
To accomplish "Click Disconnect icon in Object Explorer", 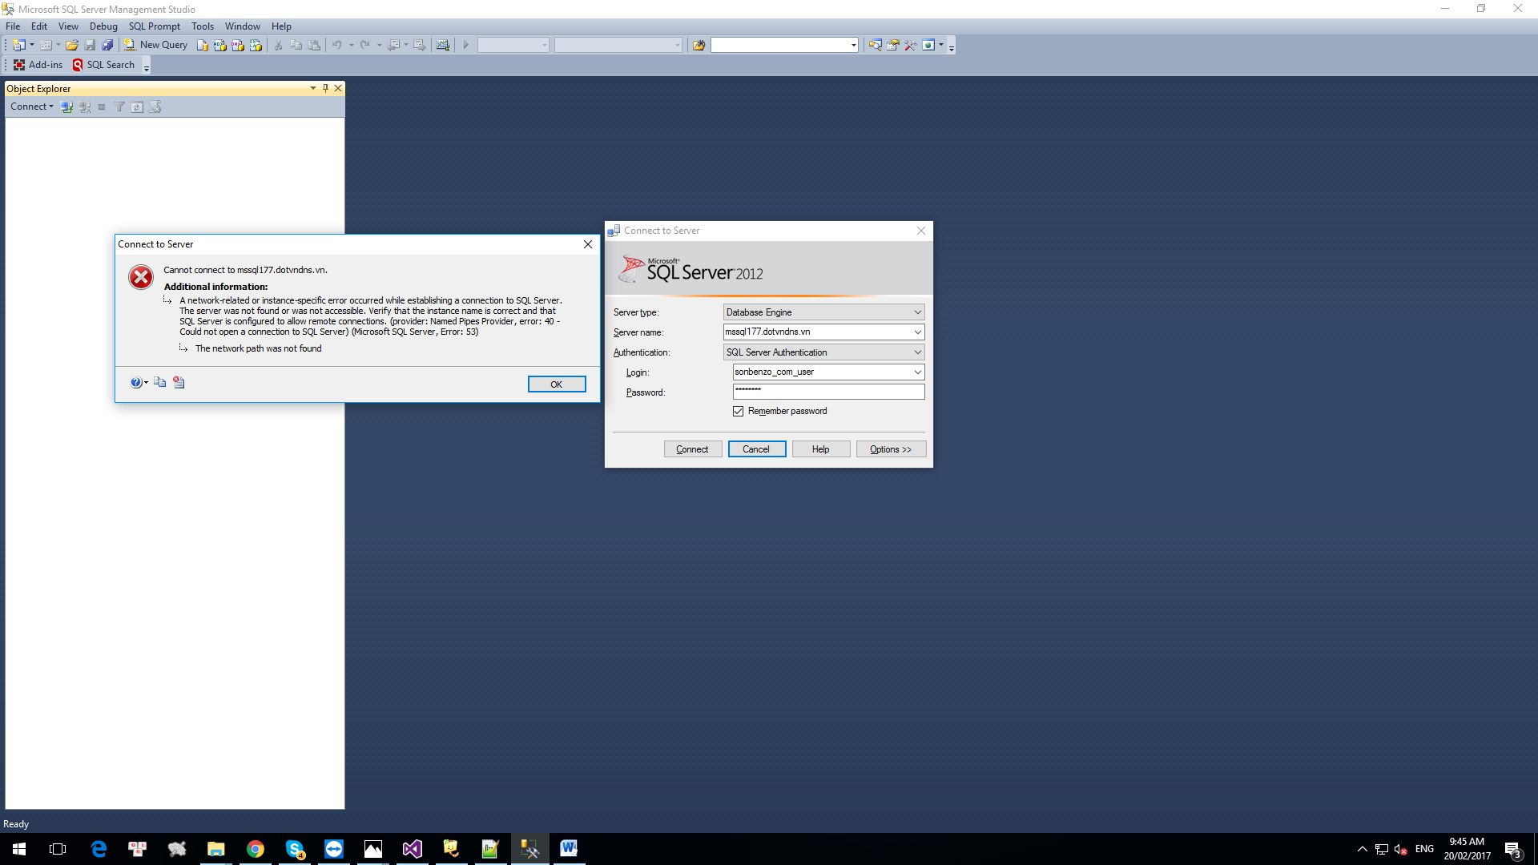I will pyautogui.click(x=85, y=107).
